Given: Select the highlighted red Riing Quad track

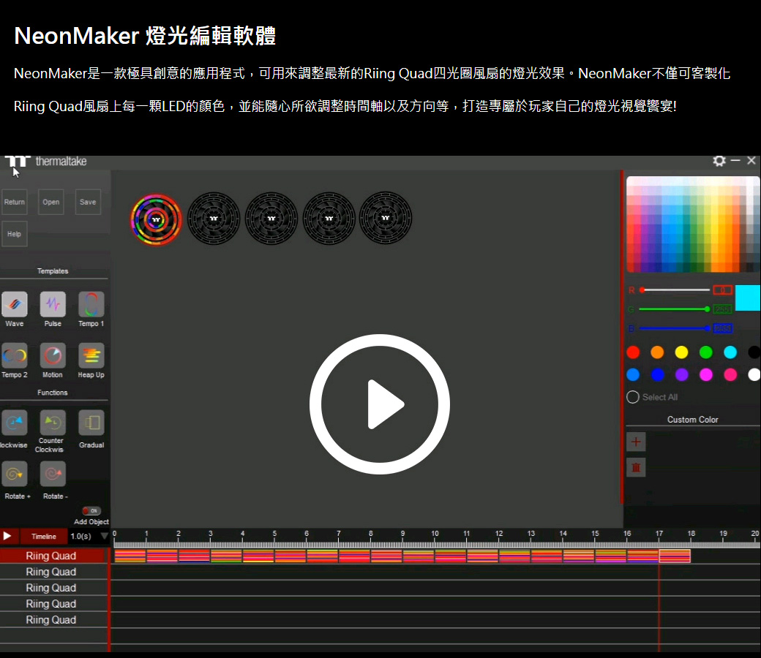Looking at the screenshot, I should click(x=54, y=556).
